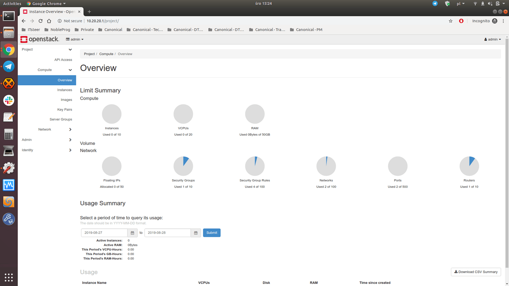Open Telegram from the dock
Viewport: 509px width, 286px height.
pyautogui.click(x=8, y=67)
